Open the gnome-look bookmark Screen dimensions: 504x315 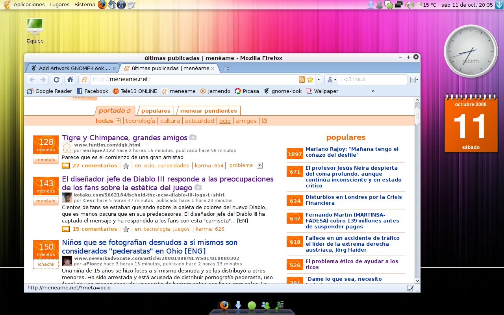tap(283, 91)
